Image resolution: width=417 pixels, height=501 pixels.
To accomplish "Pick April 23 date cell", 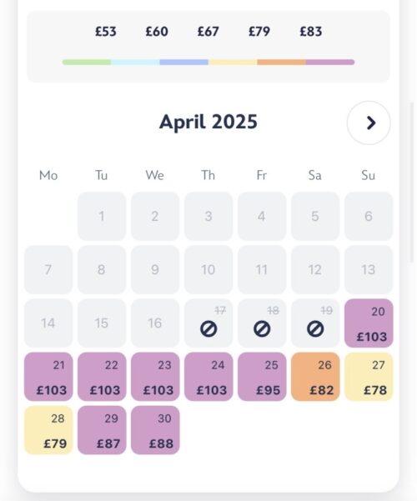I will (155, 377).
